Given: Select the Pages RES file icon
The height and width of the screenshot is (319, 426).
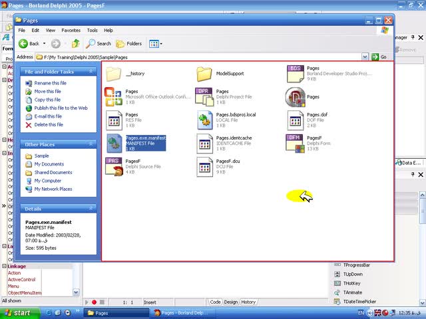Looking at the screenshot, I should [x=114, y=120].
